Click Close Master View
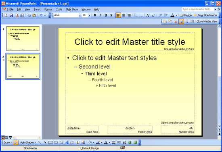 (x=207, y=21)
